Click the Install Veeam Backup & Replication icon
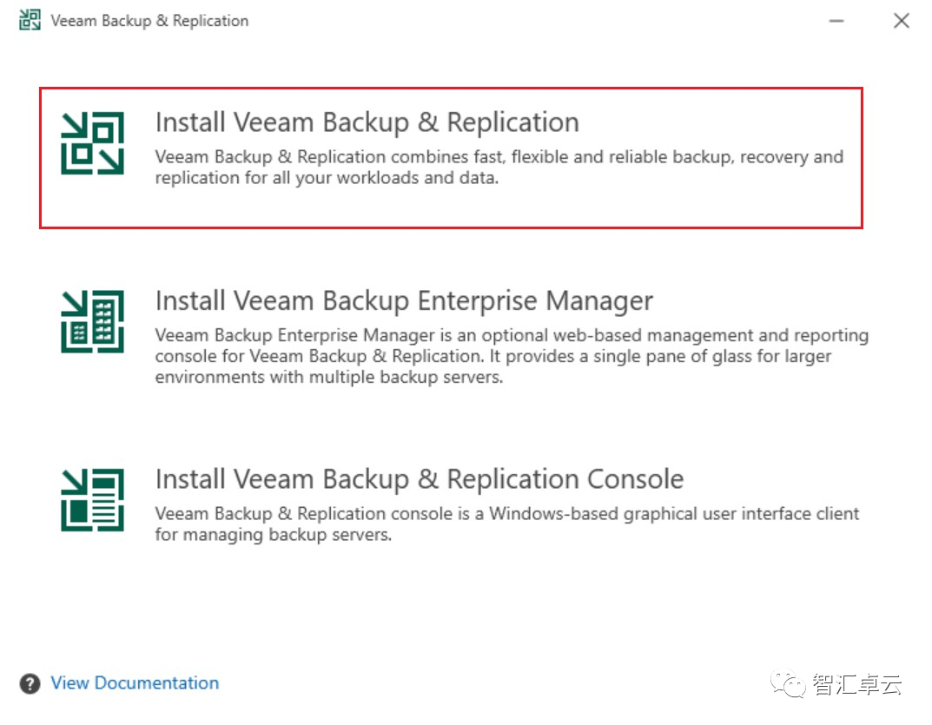The width and height of the screenshot is (932, 725). [x=92, y=143]
